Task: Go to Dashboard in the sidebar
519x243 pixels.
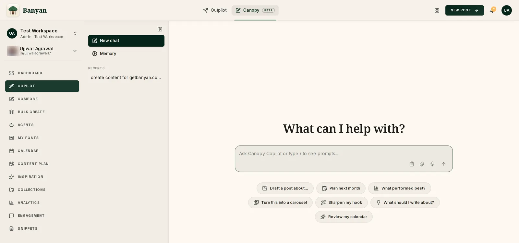Action: (42, 73)
